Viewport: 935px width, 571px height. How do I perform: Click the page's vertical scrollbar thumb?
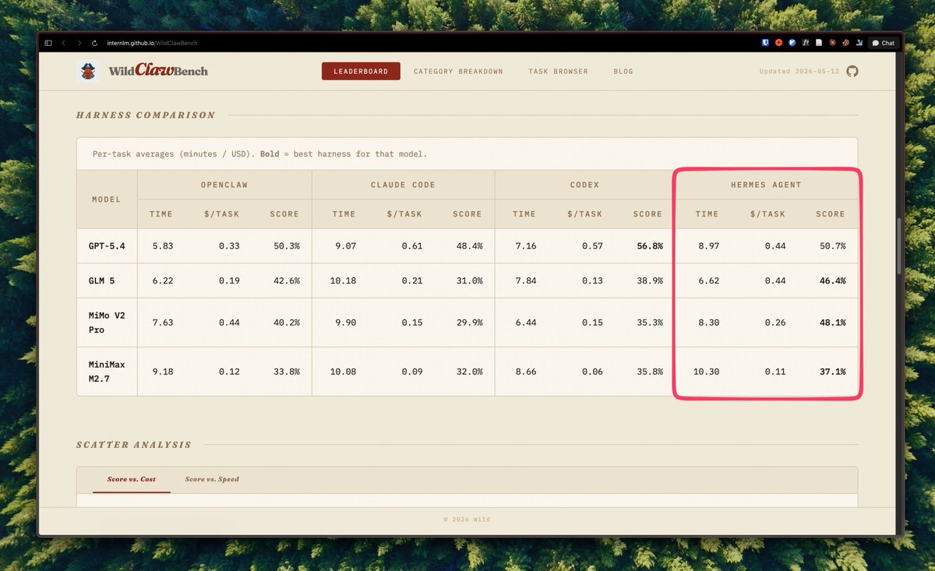pos(899,245)
